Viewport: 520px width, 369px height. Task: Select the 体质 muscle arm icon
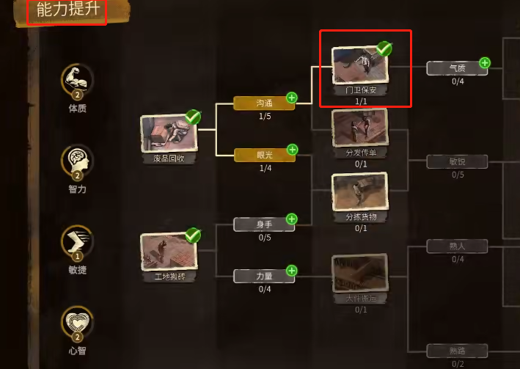[x=77, y=80]
